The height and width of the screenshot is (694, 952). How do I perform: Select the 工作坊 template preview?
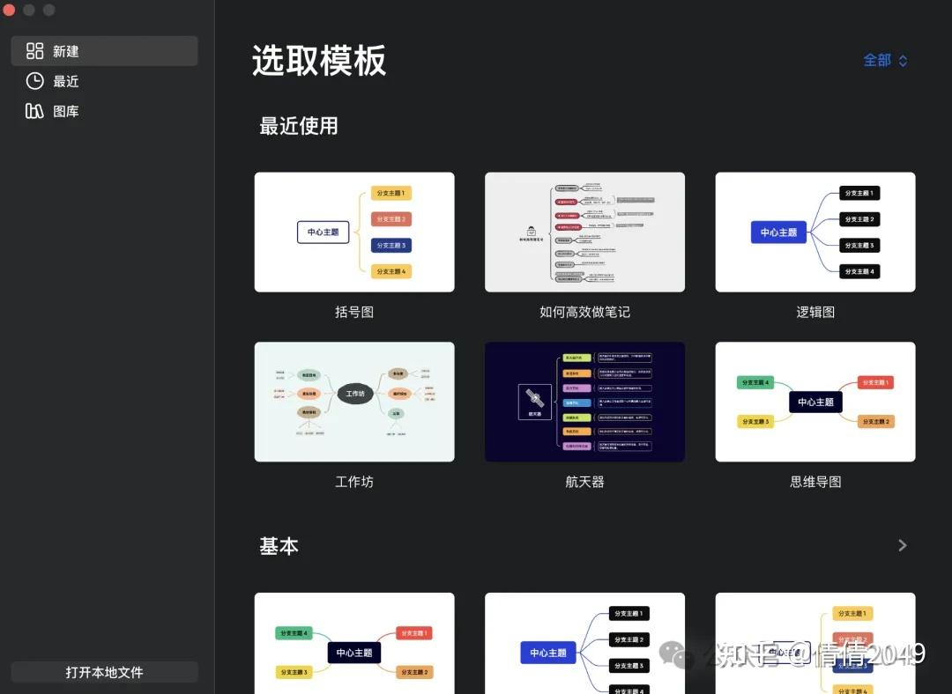pyautogui.click(x=353, y=402)
